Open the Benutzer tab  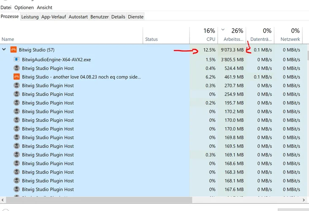[100, 17]
